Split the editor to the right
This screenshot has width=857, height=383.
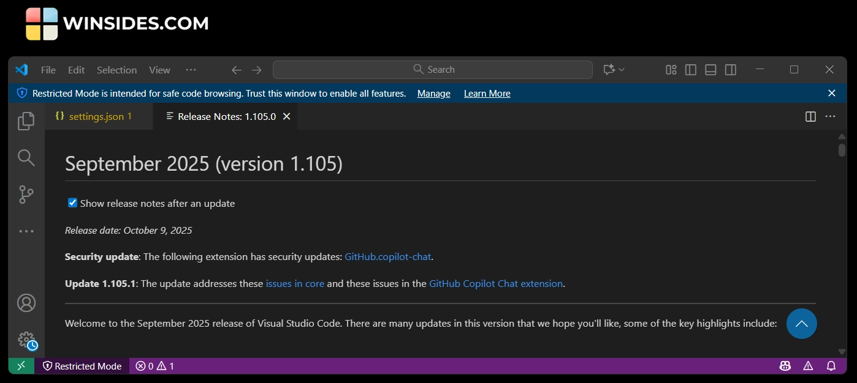click(x=810, y=116)
